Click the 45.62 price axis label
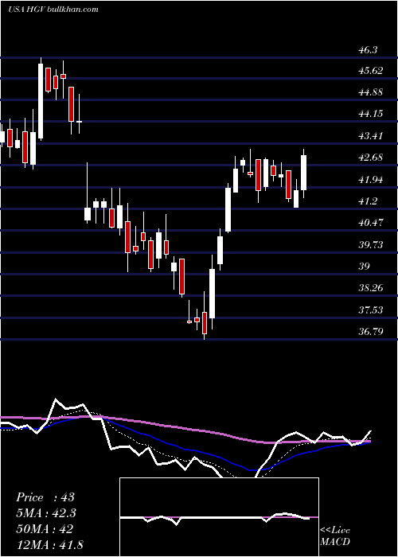The image size is (398, 557). coord(371,71)
